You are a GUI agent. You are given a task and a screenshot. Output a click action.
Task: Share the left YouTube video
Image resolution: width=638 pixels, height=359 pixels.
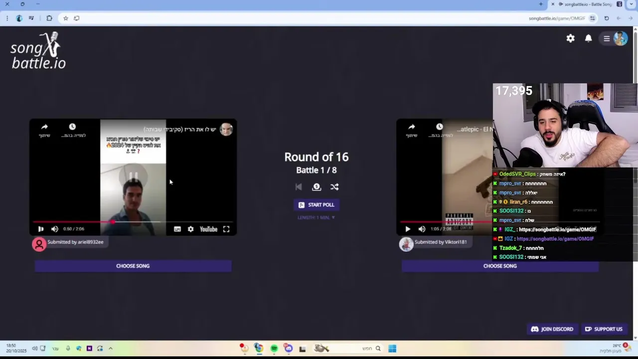(x=44, y=130)
